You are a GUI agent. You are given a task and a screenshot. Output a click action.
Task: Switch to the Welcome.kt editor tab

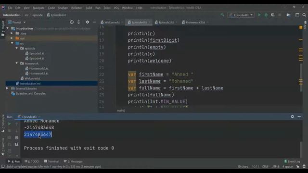coord(112,23)
